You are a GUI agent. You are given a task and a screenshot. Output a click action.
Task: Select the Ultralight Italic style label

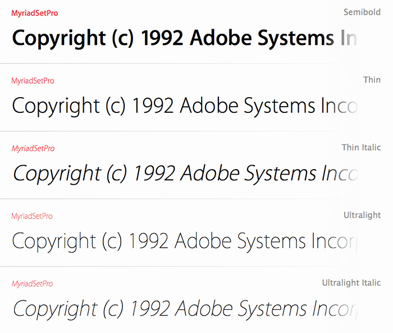point(351,283)
